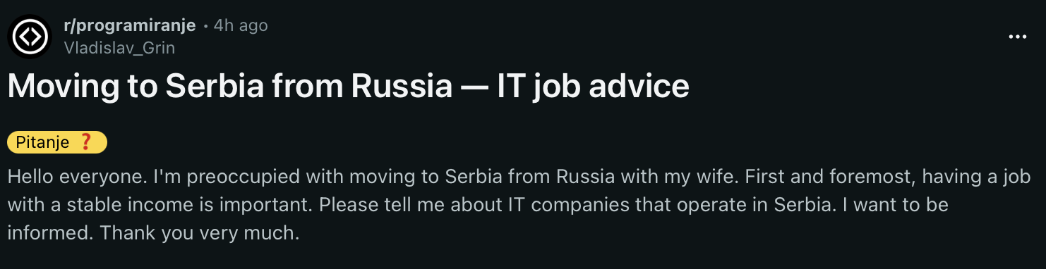The height and width of the screenshot is (269, 1046).
Task: Click the "4h ago" post timestamp
Action: [x=241, y=25]
